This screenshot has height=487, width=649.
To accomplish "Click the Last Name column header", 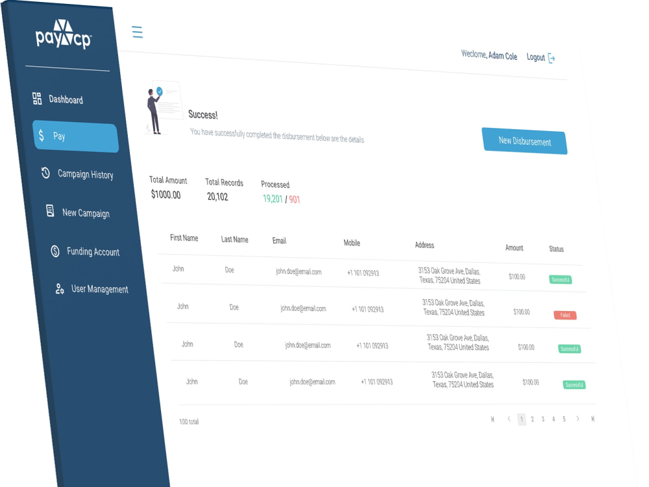I will pos(235,240).
